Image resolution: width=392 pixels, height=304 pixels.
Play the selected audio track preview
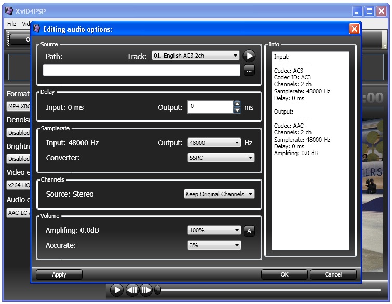(249, 56)
